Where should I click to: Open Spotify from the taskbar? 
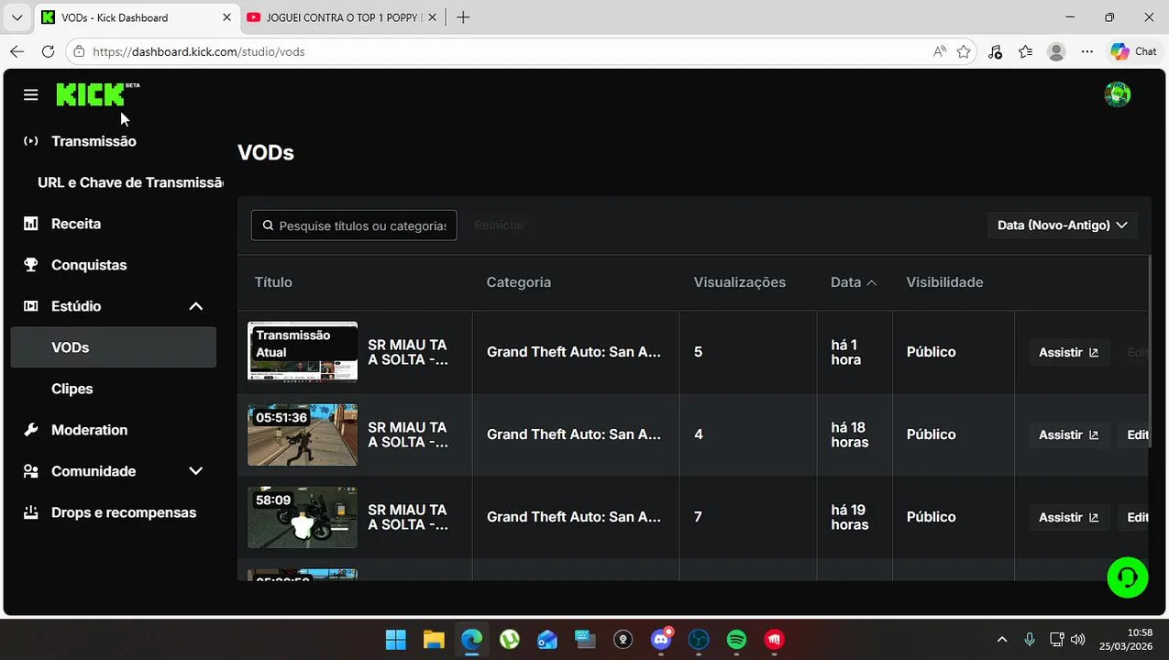click(736, 639)
